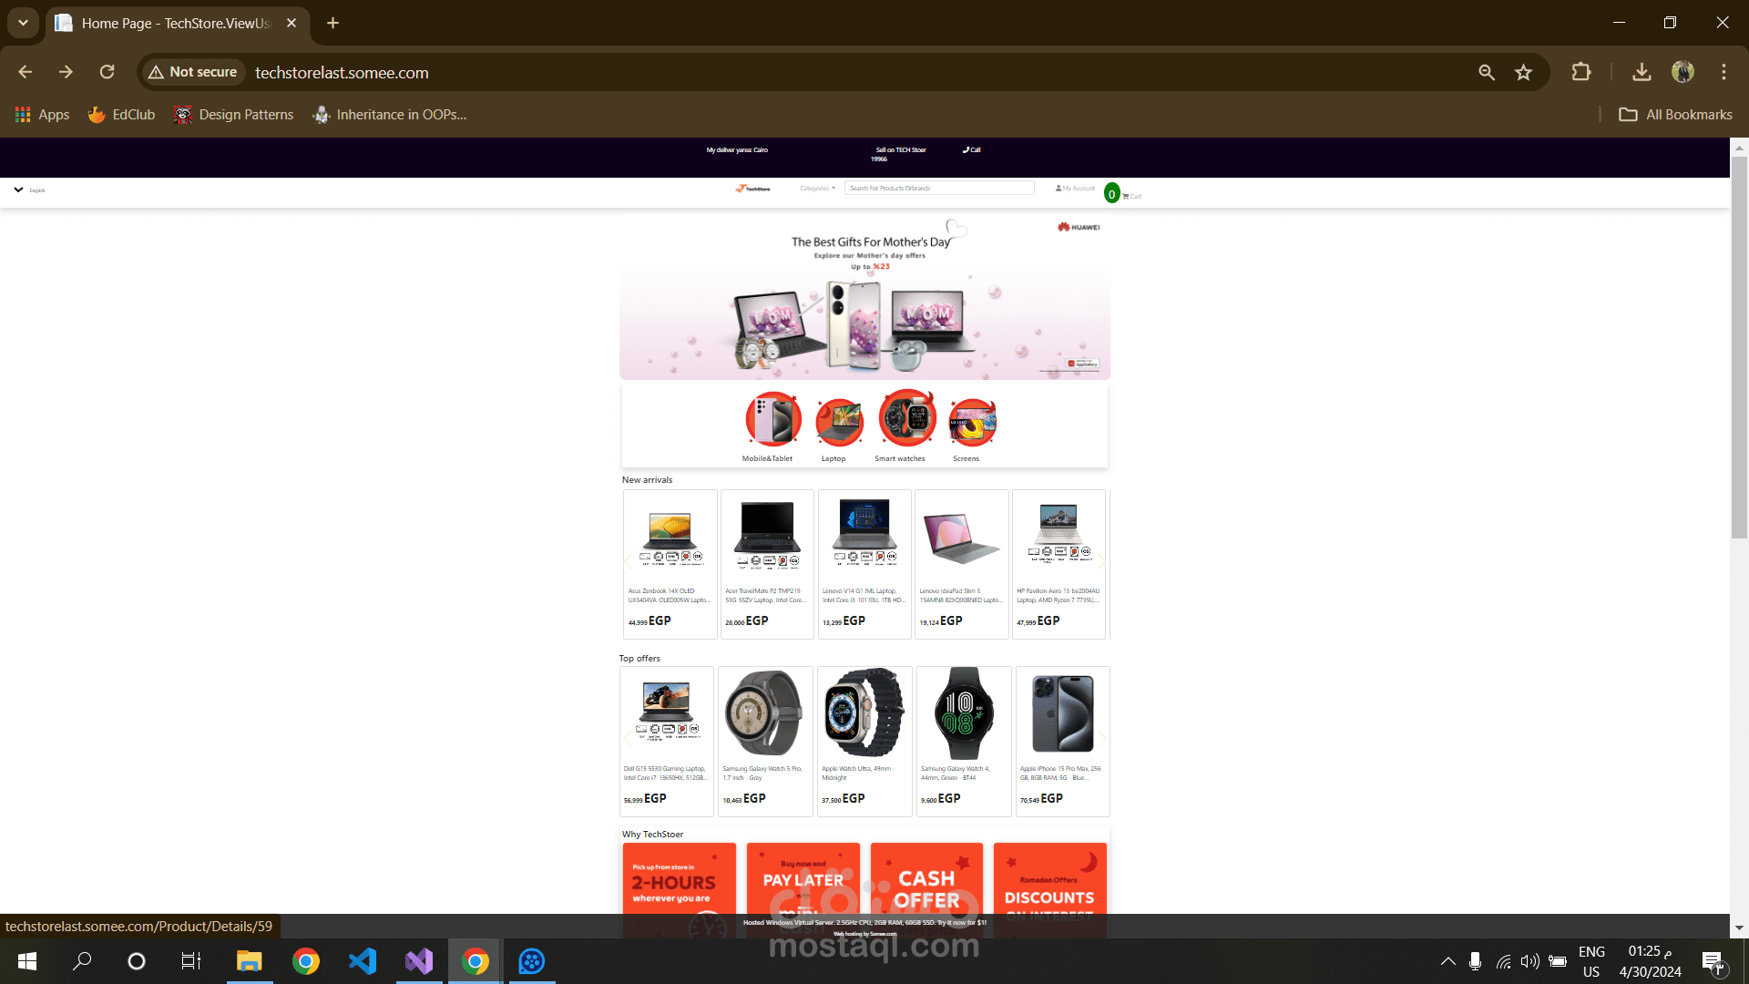
Task: Select the Home Page TechStore tab
Action: tap(176, 24)
